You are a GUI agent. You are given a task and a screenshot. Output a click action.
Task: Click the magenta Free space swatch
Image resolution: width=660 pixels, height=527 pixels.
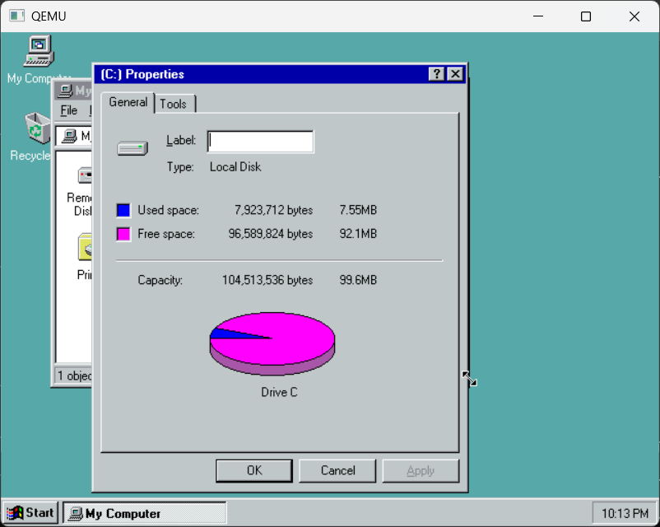point(123,234)
